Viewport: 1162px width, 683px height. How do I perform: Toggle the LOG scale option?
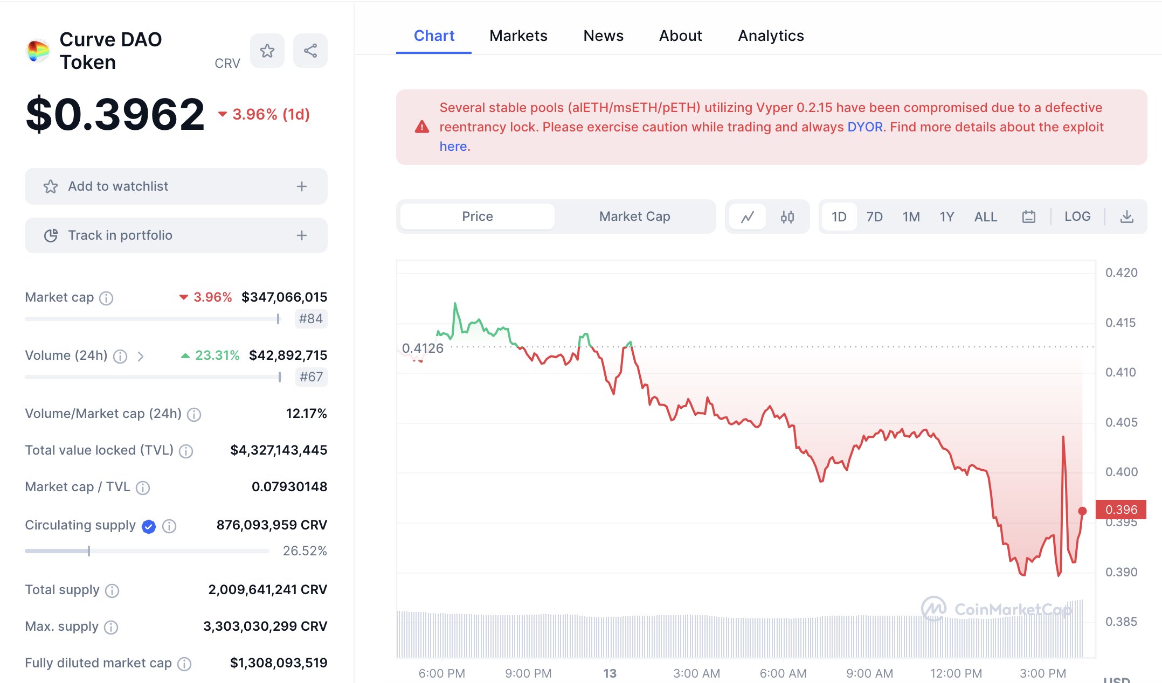1077,217
